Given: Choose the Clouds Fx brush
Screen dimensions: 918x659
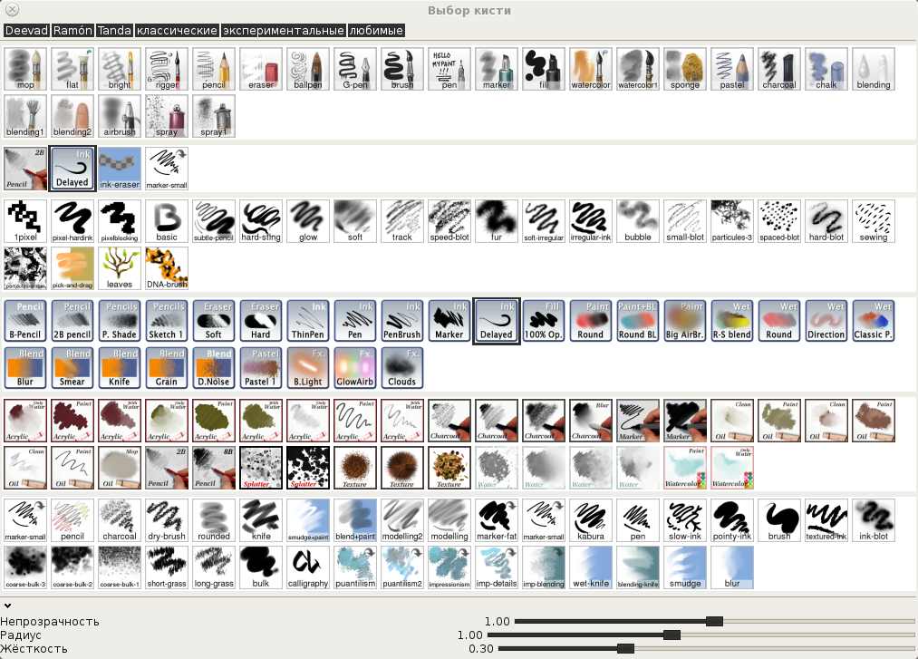Looking at the screenshot, I should click(402, 368).
